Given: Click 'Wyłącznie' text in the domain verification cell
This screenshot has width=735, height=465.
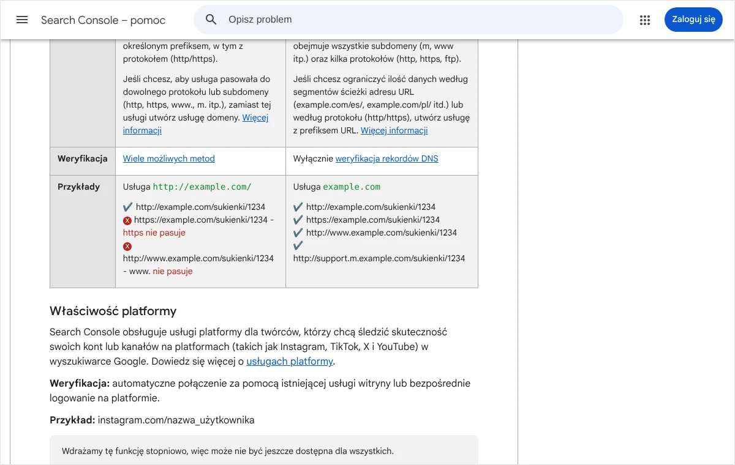Looking at the screenshot, I should click(313, 158).
